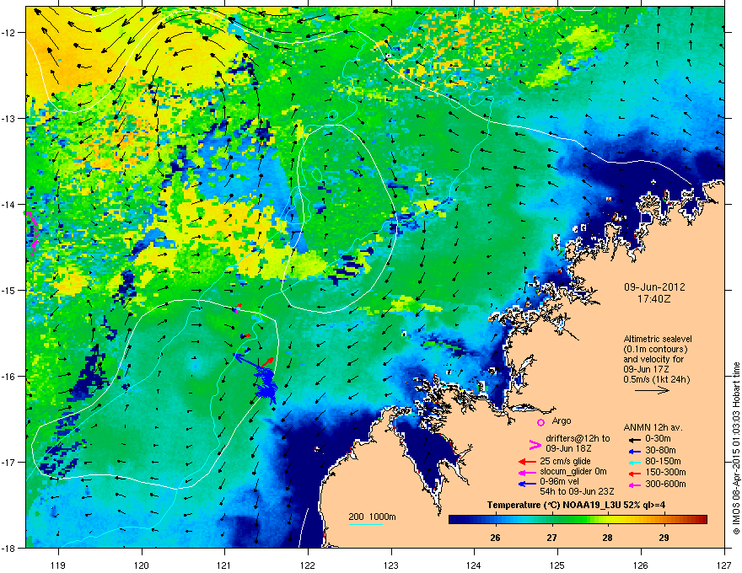Image resolution: width=742 pixels, height=573 pixels.
Task: Click the '0-96m vel' legend label
Action: pyautogui.click(x=558, y=481)
